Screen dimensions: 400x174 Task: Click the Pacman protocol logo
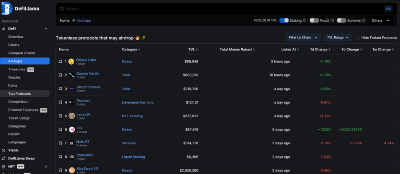point(72,102)
